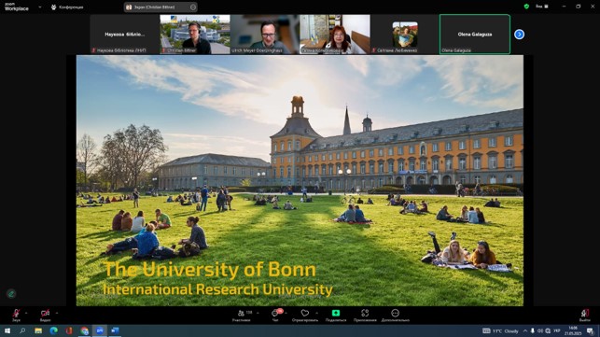
Task: Expand video options arrow next to Видео
Action: point(57,314)
